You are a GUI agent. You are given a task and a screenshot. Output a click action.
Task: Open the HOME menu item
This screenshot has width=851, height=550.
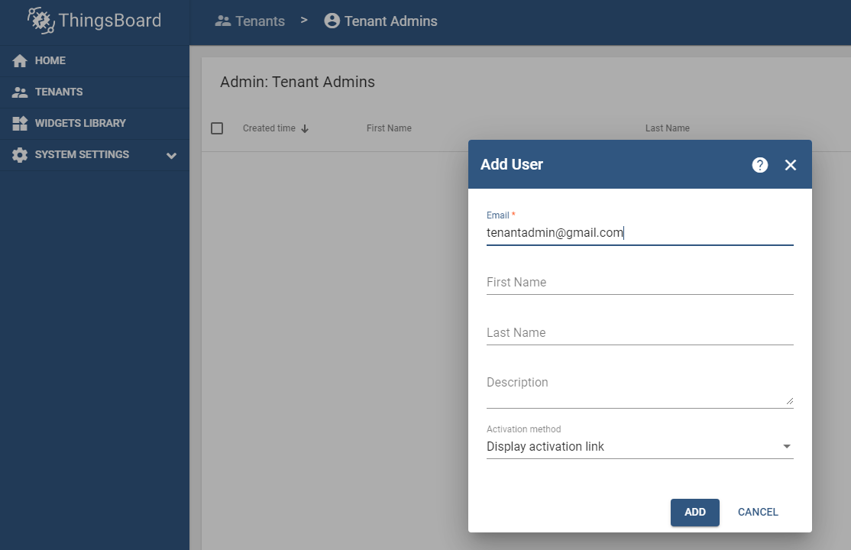(x=50, y=61)
